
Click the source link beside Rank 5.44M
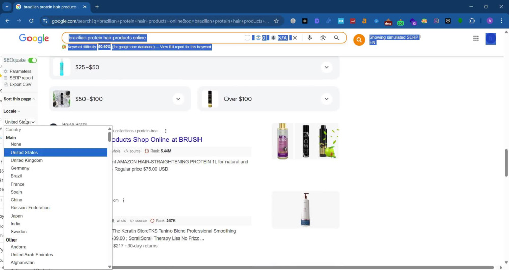click(135, 151)
